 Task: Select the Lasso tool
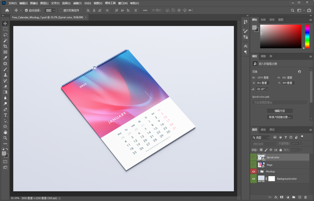[x=6, y=35]
